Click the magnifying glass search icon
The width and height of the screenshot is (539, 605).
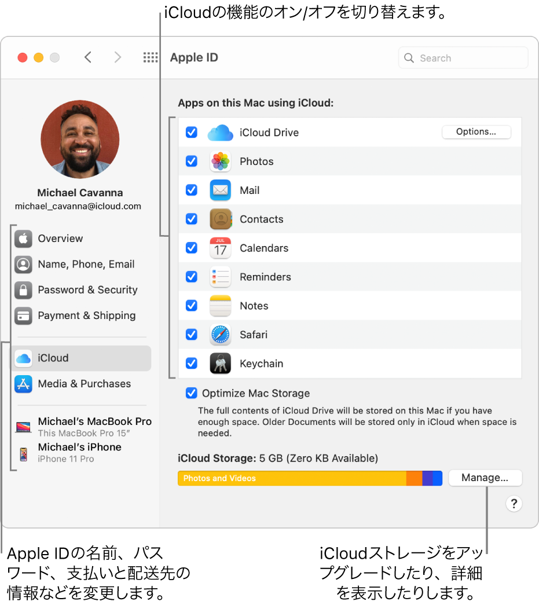pos(409,58)
